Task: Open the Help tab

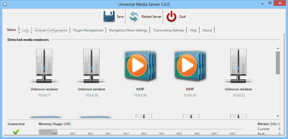Action: (193, 30)
